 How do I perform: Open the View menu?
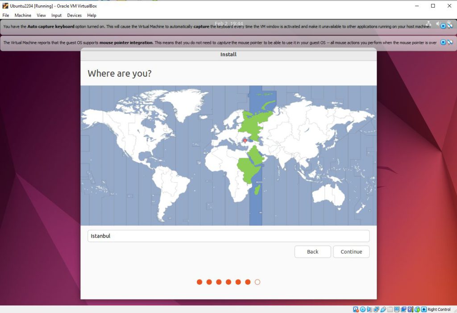pos(41,15)
